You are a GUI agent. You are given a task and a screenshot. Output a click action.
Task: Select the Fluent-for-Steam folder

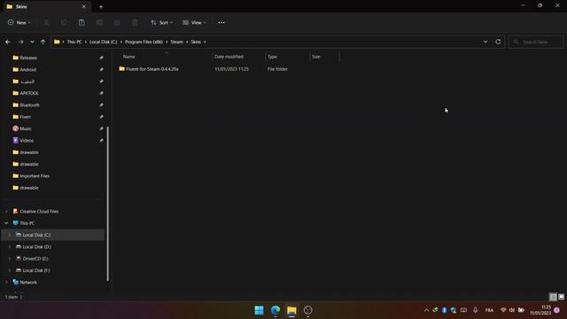coord(151,69)
